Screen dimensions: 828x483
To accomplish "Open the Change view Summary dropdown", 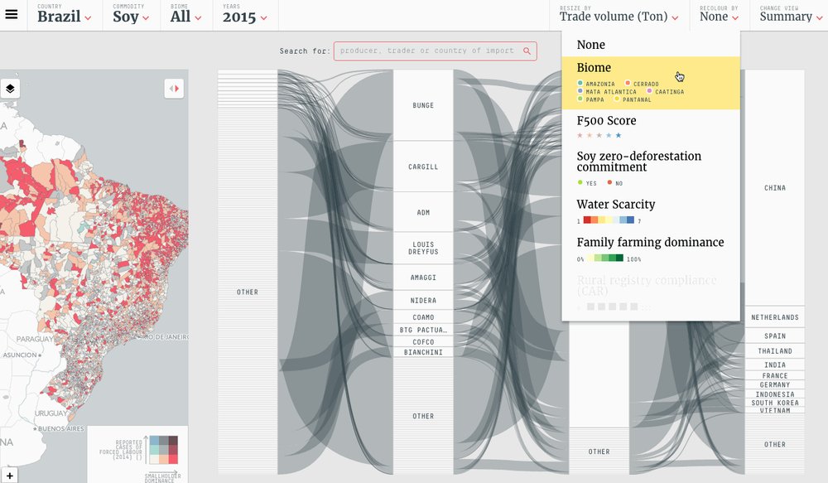I will click(x=791, y=15).
